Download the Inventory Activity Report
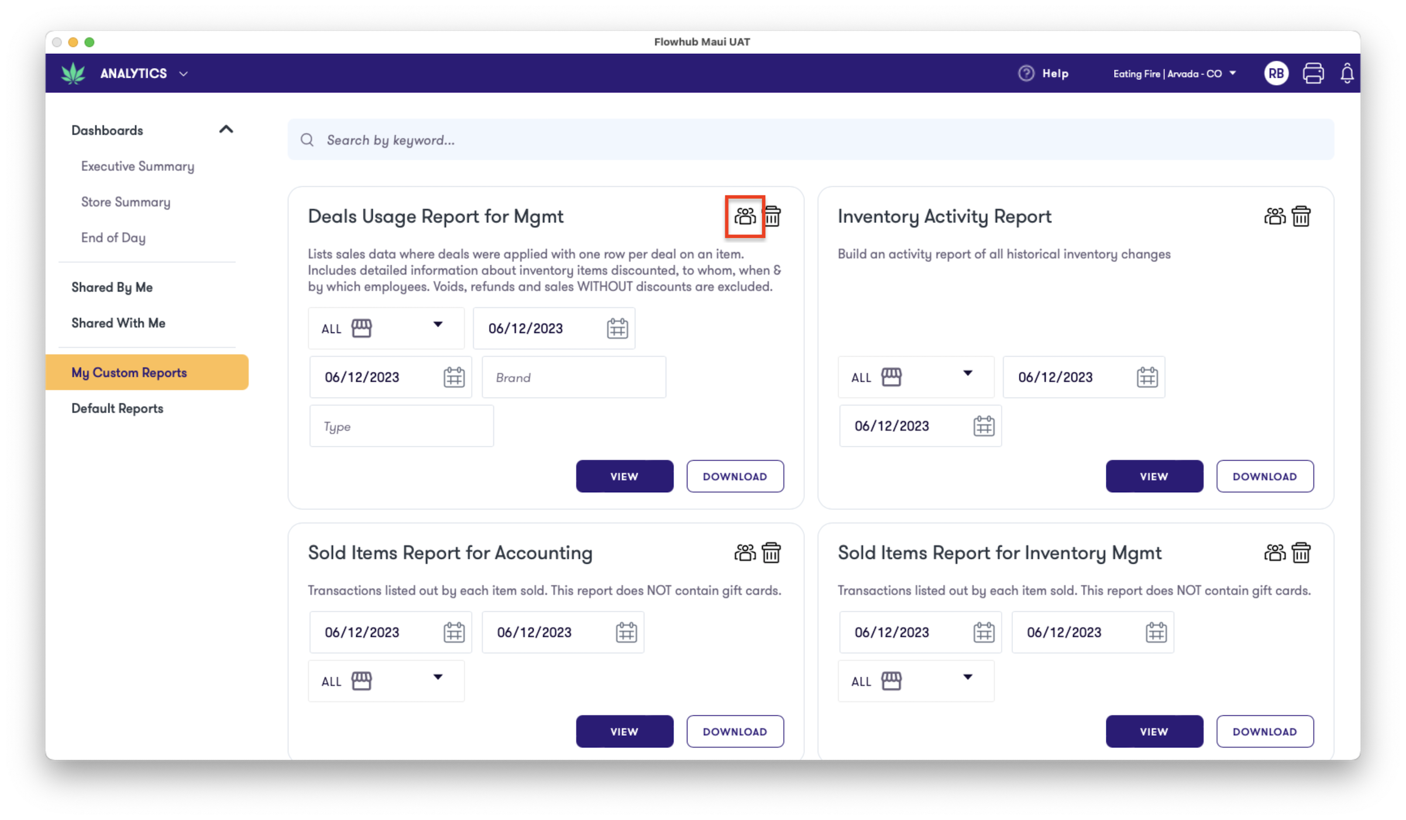The image size is (1406, 820). [x=1264, y=476]
